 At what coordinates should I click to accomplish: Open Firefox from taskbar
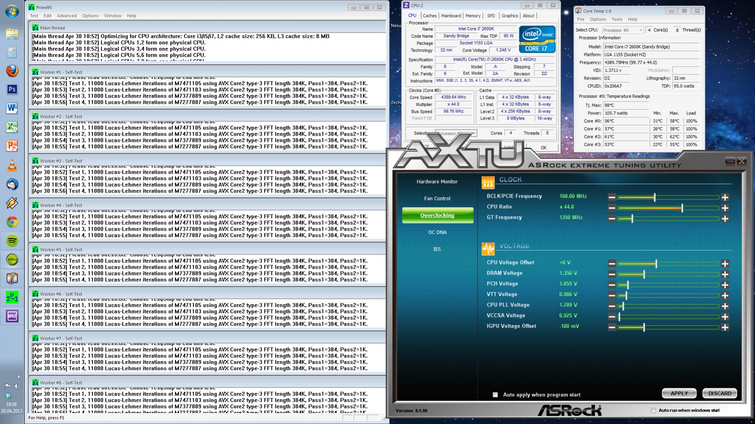[12, 71]
